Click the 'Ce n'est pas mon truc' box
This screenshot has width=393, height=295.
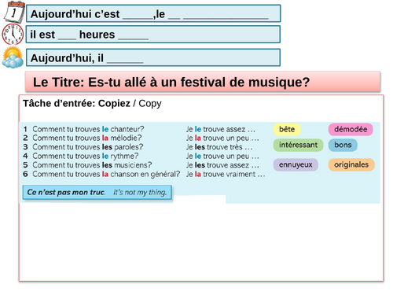click(97, 193)
